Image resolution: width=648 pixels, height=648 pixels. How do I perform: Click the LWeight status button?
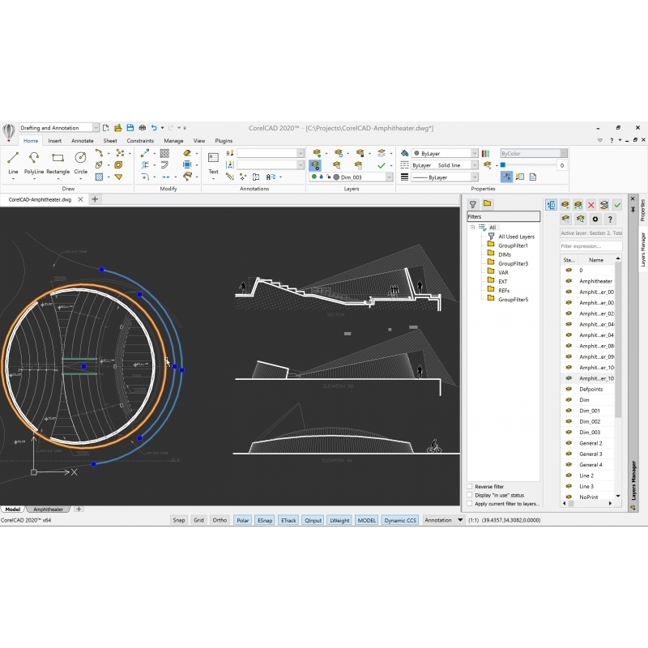[339, 520]
